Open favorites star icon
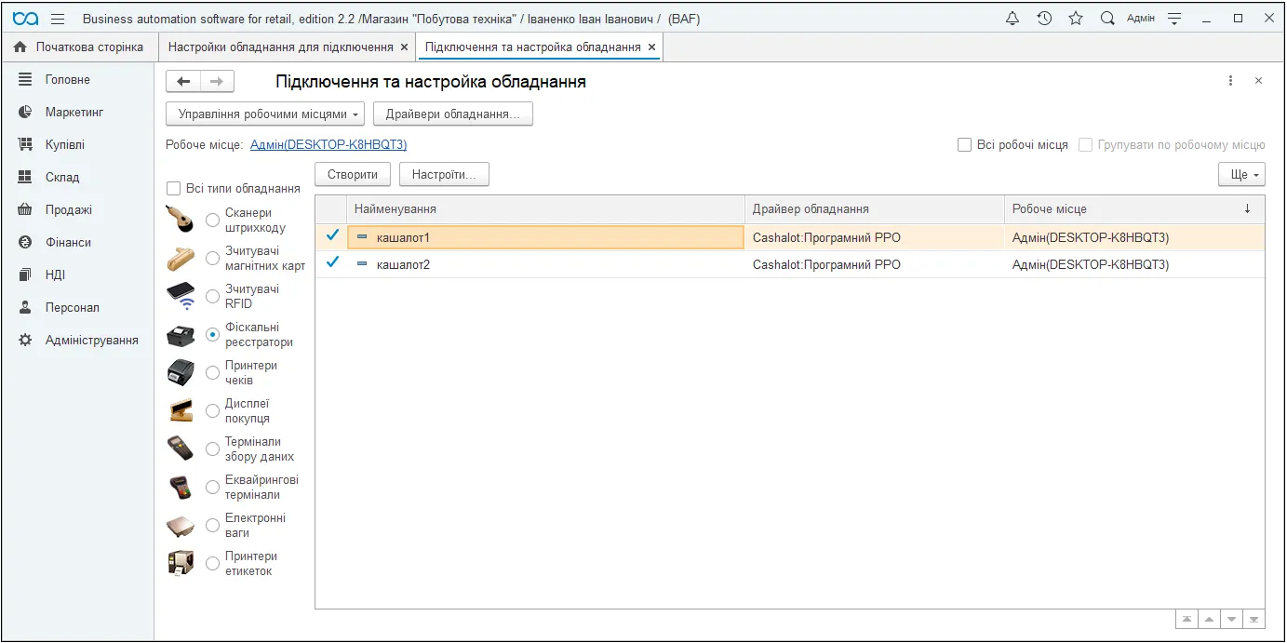The height and width of the screenshot is (643, 1287). tap(1076, 19)
